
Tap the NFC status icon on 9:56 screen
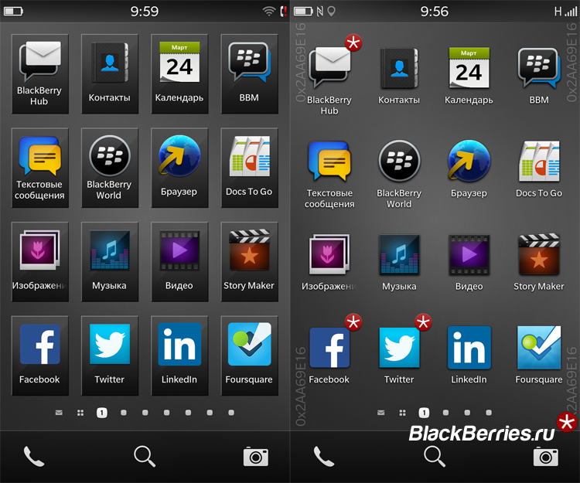click(320, 12)
